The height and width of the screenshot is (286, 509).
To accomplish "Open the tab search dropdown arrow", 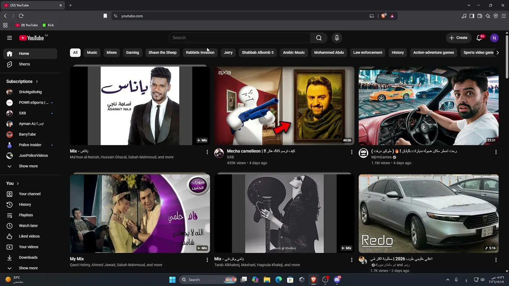I will 469,5.
